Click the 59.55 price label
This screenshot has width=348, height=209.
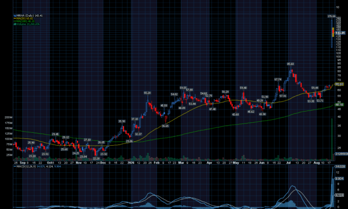tap(183, 88)
